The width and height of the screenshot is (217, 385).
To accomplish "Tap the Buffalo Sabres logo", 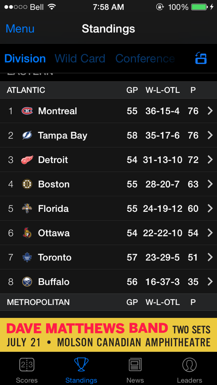I will pos(27,282).
